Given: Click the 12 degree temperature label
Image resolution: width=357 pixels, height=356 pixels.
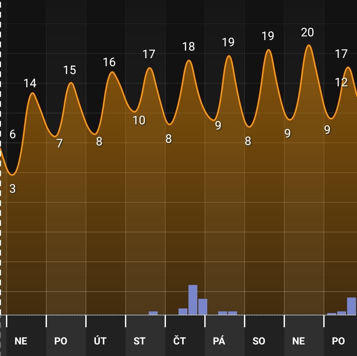Looking at the screenshot, I should pos(341,82).
